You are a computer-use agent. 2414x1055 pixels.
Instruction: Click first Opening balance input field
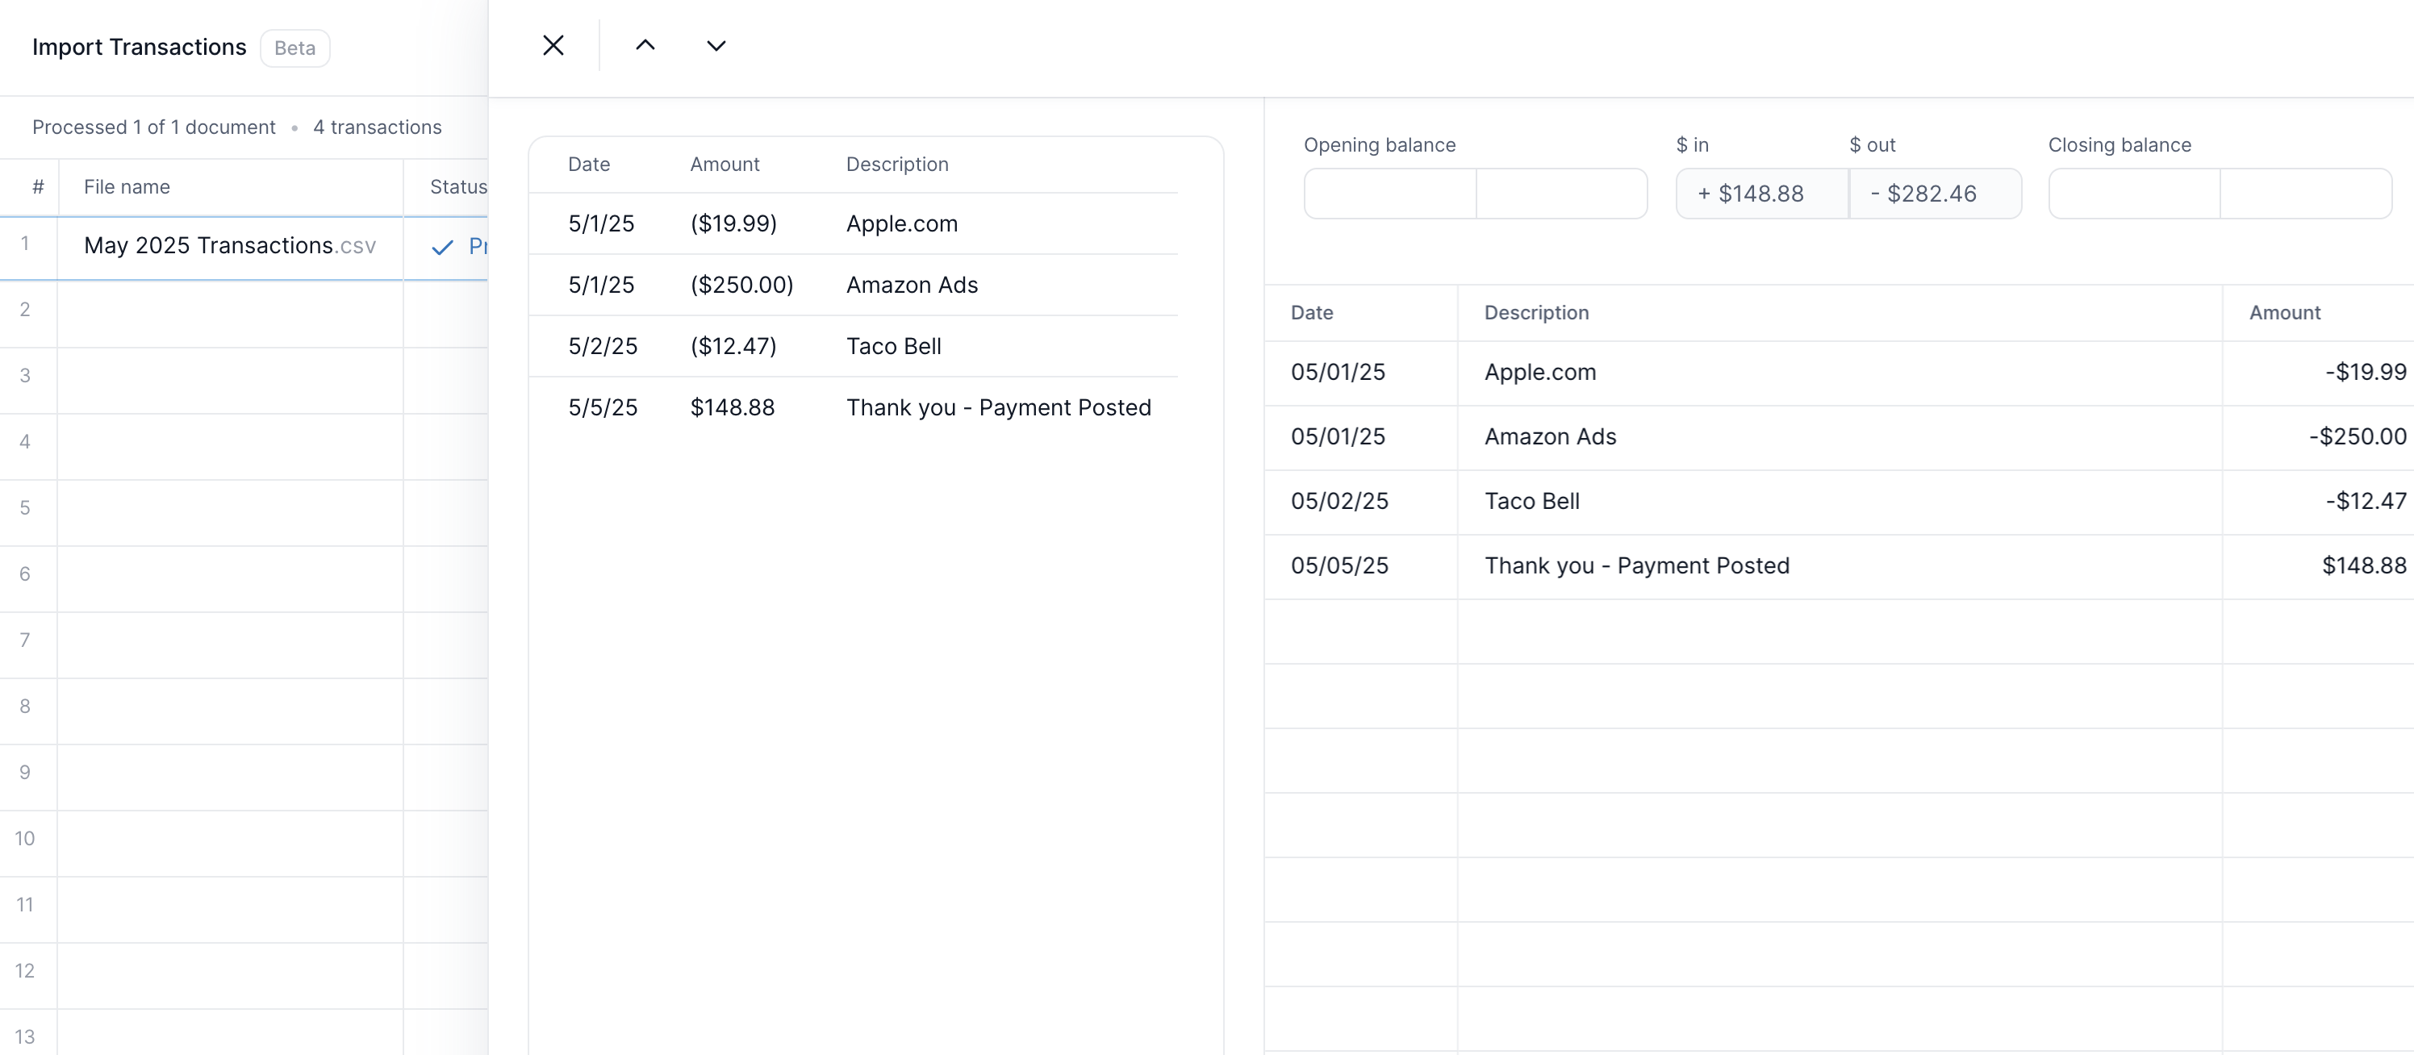[x=1389, y=194]
